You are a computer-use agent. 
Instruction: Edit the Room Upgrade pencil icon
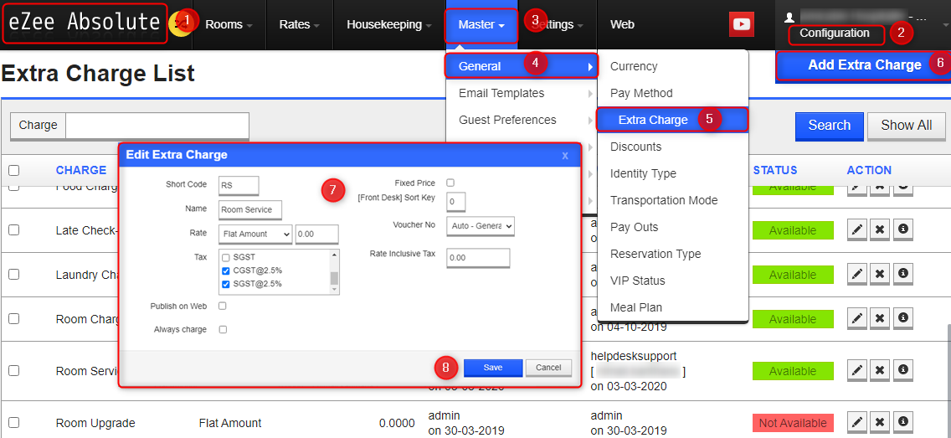coord(856,422)
